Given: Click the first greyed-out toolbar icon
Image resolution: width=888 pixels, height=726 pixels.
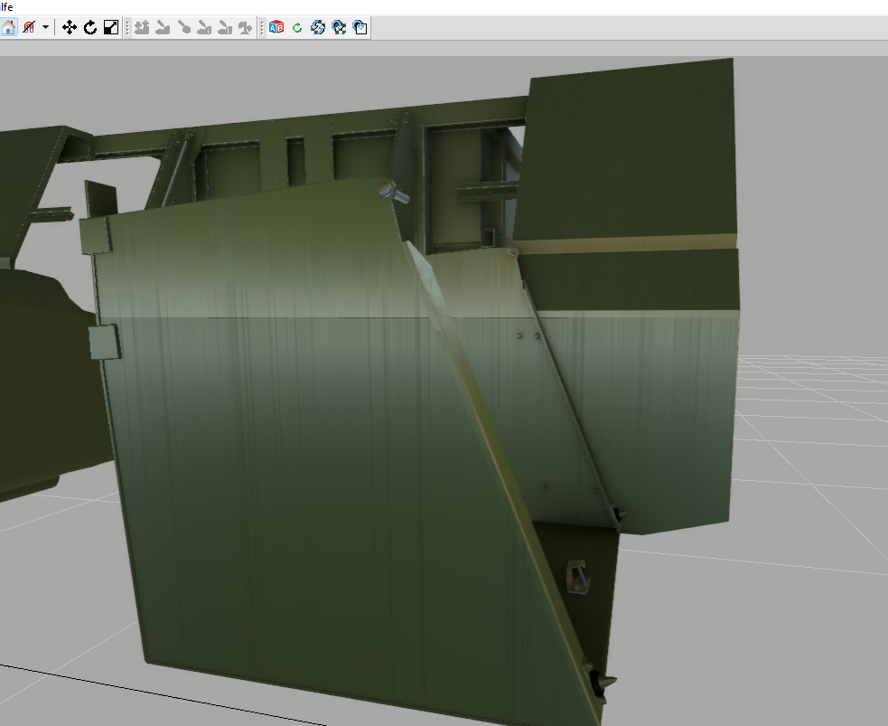Looking at the screenshot, I should coord(142,27).
